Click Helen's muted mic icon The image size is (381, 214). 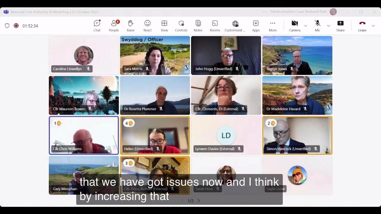pos(158,149)
